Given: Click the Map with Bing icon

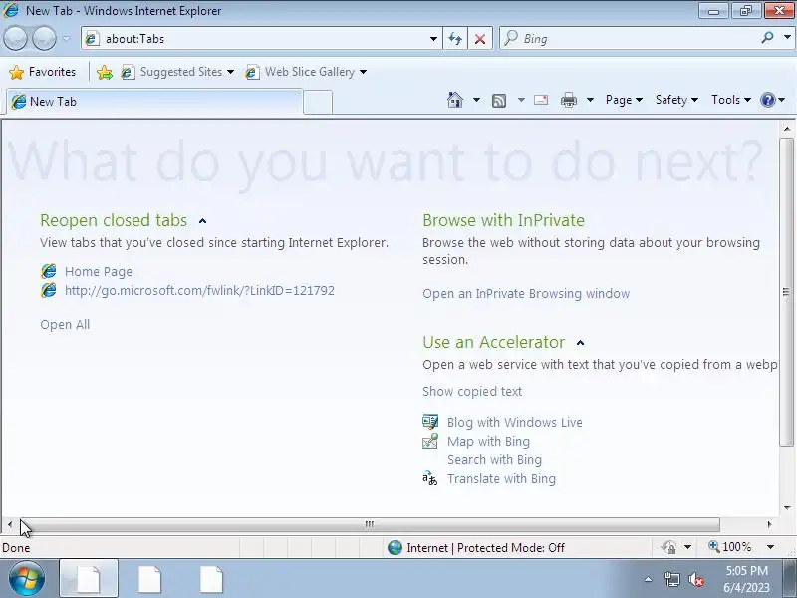Looking at the screenshot, I should (430, 441).
